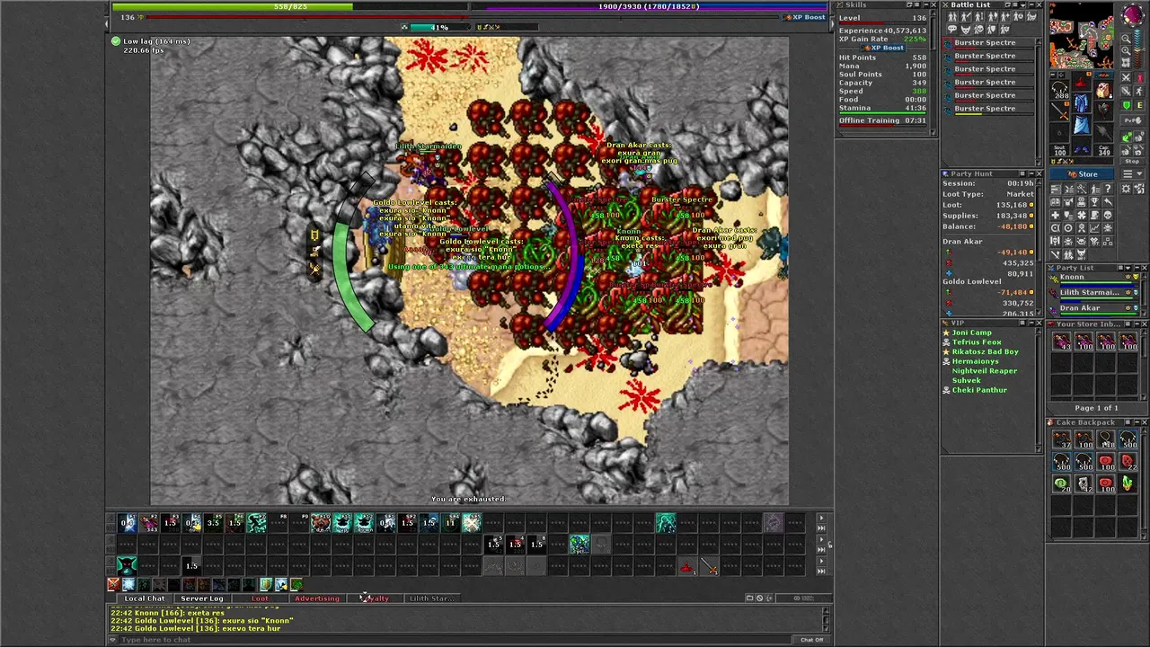Toggle the speech-bubble NPC filter in Battle List
The image size is (1150, 647).
click(952, 30)
